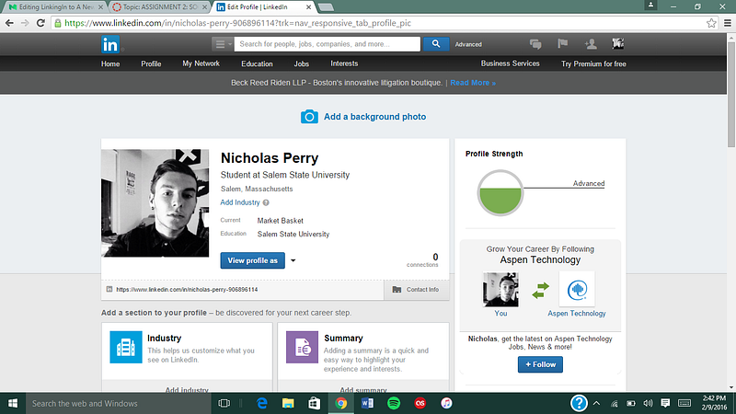Click the + Follow button
The height and width of the screenshot is (414, 736).
[x=540, y=364]
